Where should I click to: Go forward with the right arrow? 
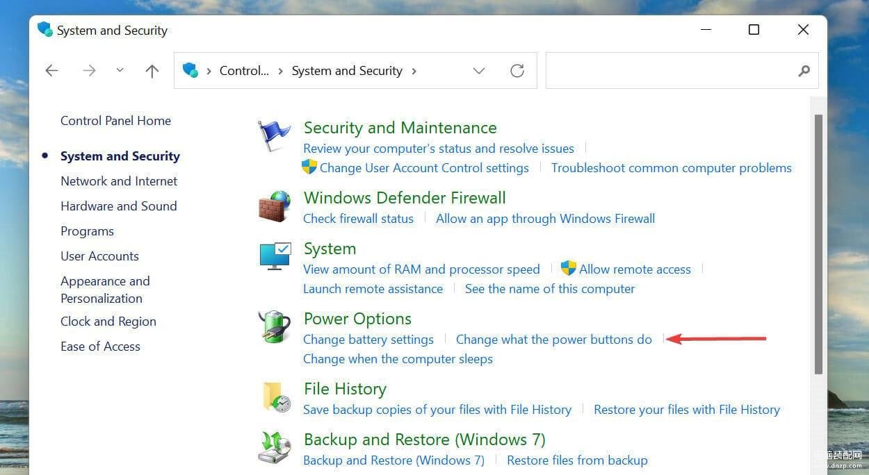[x=89, y=70]
